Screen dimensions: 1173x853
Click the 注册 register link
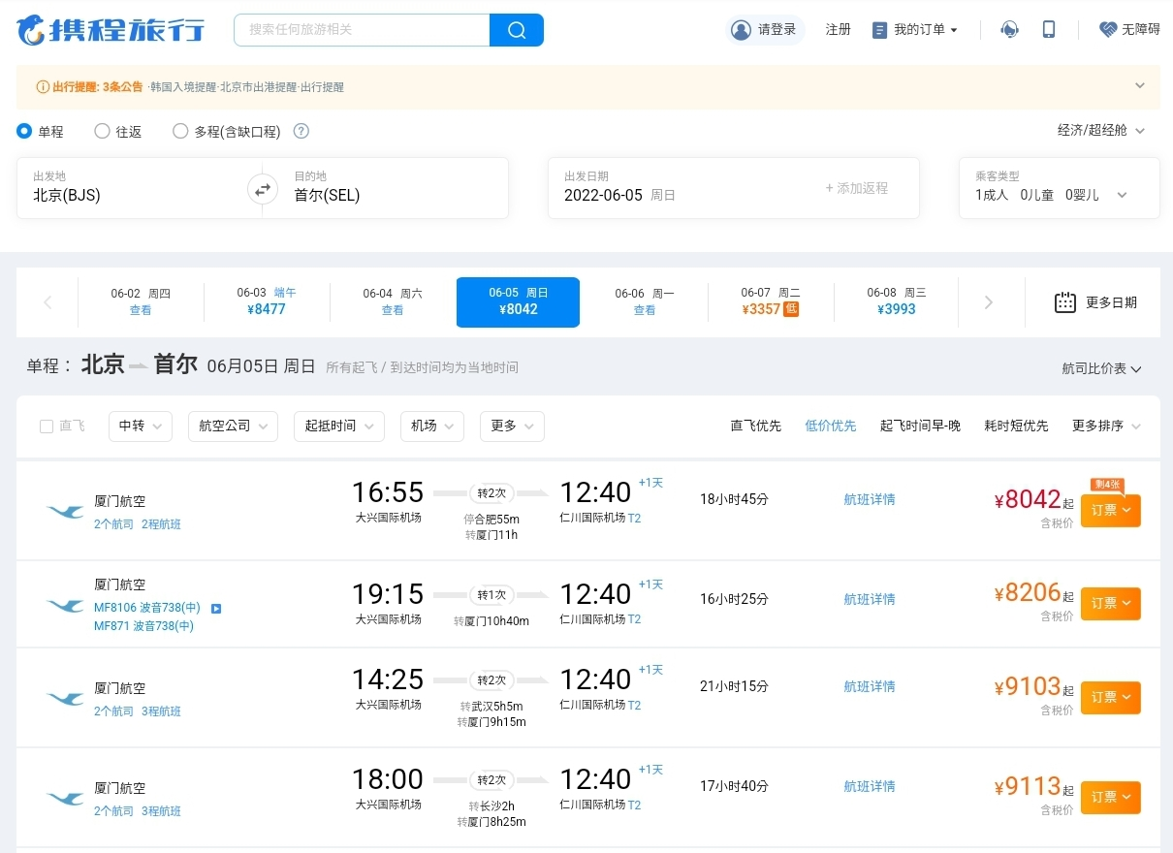pyautogui.click(x=839, y=30)
